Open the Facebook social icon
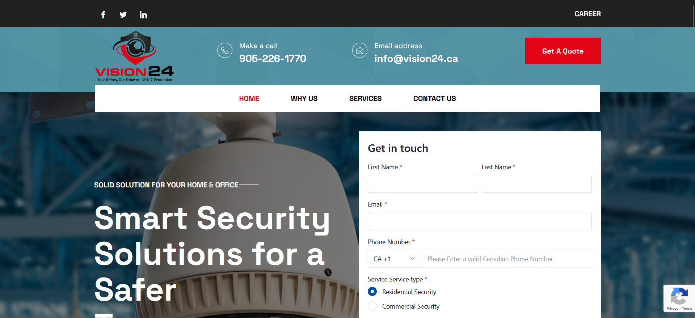695x318 pixels. click(103, 14)
